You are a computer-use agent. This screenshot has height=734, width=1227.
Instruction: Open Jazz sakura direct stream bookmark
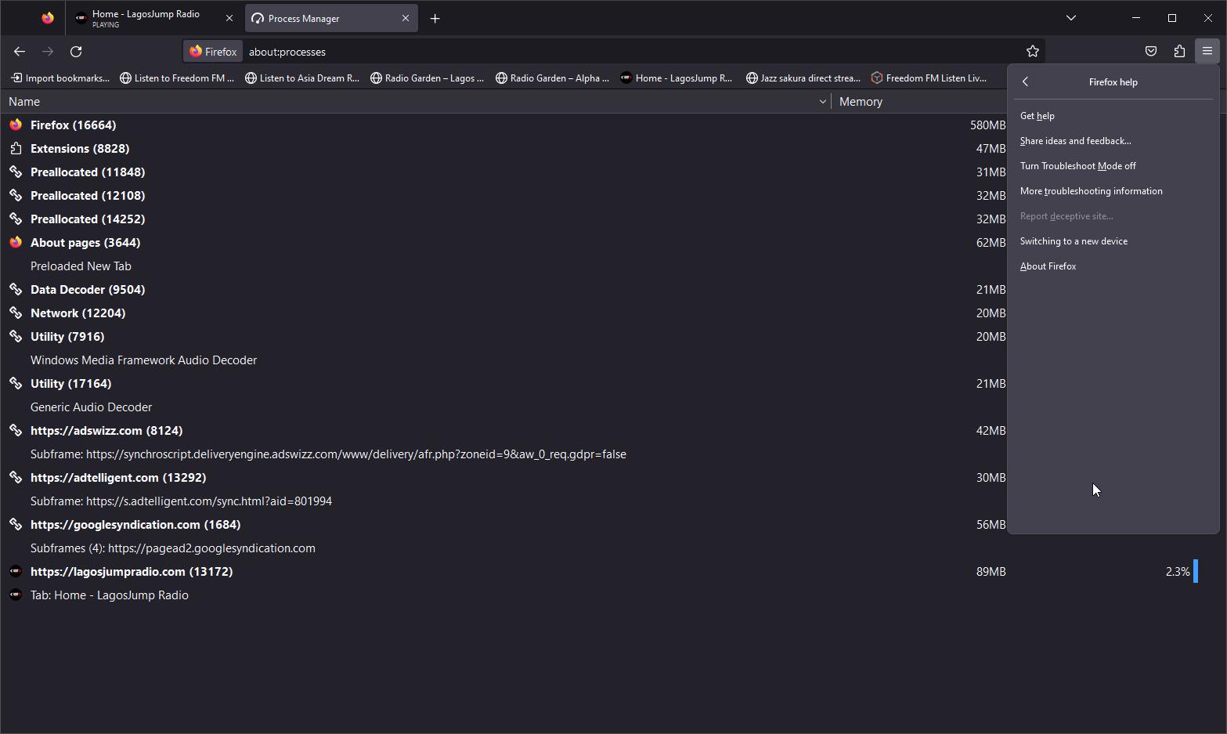coord(803,78)
